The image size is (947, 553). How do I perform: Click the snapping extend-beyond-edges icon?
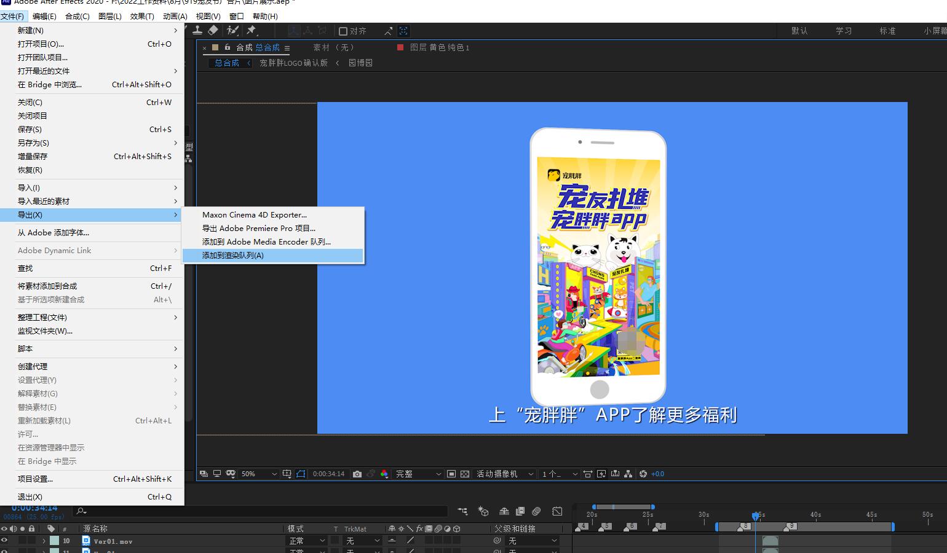click(x=388, y=31)
